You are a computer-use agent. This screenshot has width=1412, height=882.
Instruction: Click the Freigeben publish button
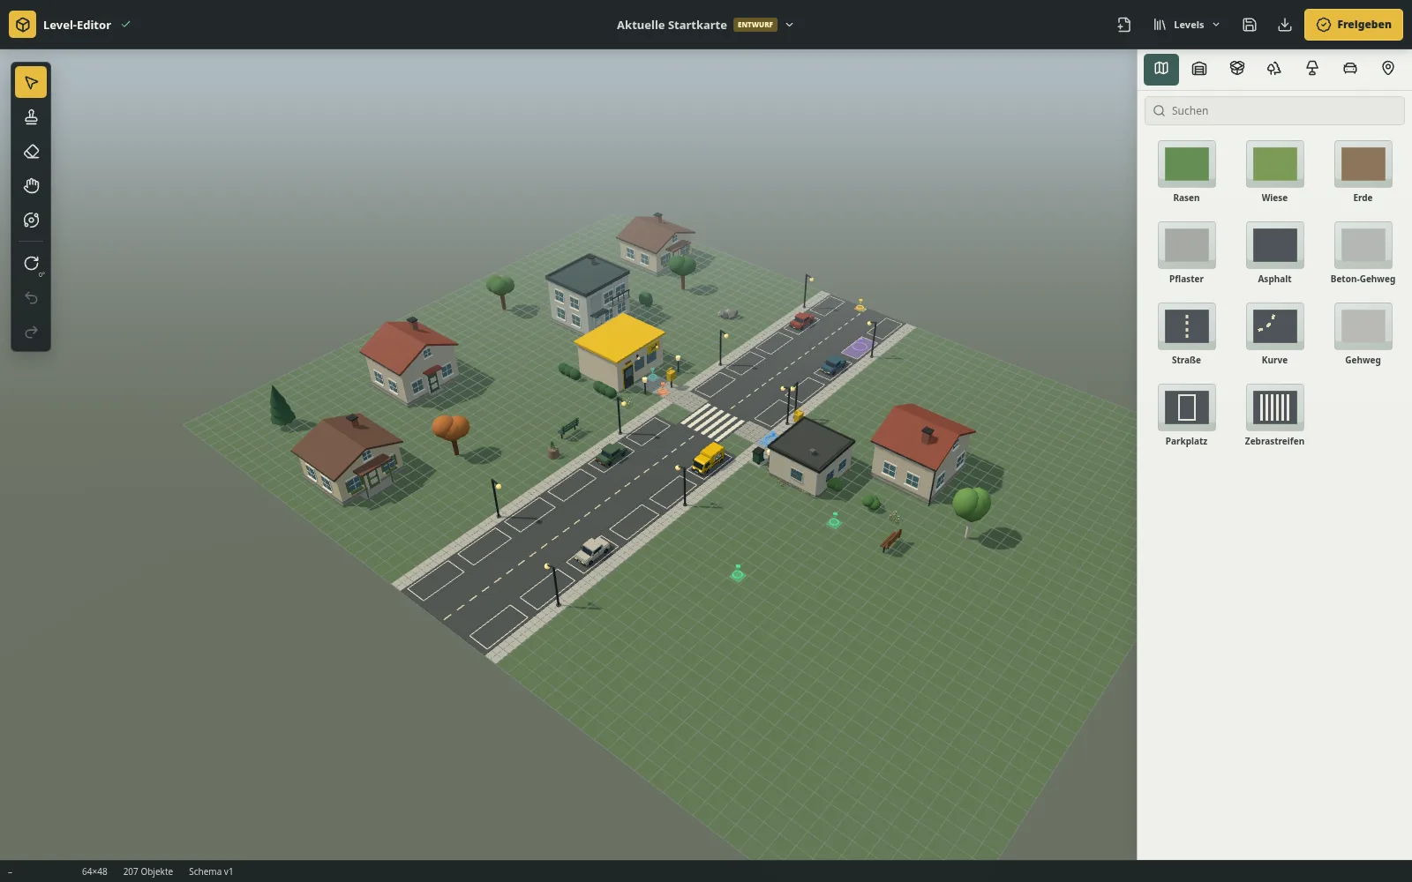coord(1353,25)
